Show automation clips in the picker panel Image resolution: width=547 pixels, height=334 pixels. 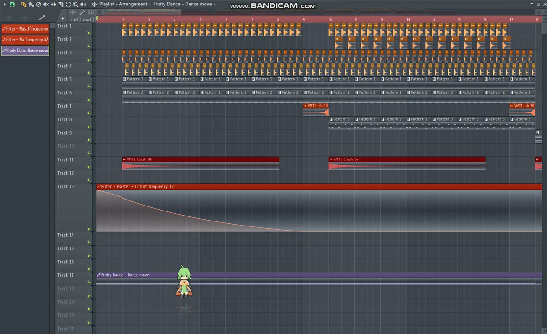42,18
